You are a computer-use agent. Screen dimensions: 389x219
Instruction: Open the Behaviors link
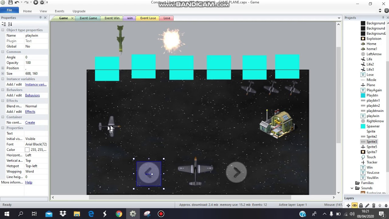(32, 95)
